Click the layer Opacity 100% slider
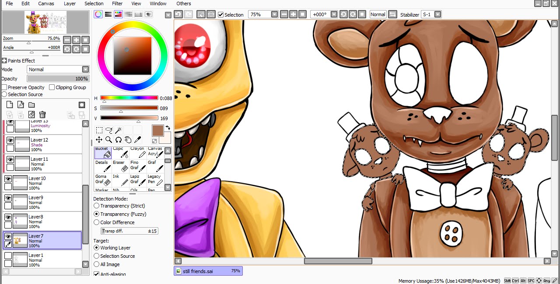The width and height of the screenshot is (560, 284). tap(58, 79)
